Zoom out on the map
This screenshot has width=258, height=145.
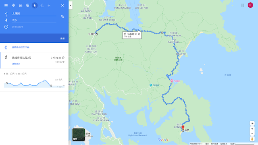[x=252, y=133]
